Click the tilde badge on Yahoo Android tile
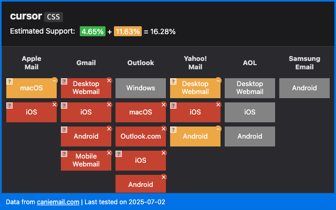 (x=218, y=129)
